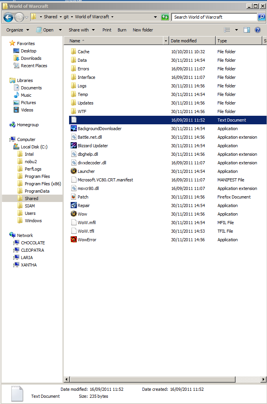Click the Network icon in sidebar

coord(12,235)
